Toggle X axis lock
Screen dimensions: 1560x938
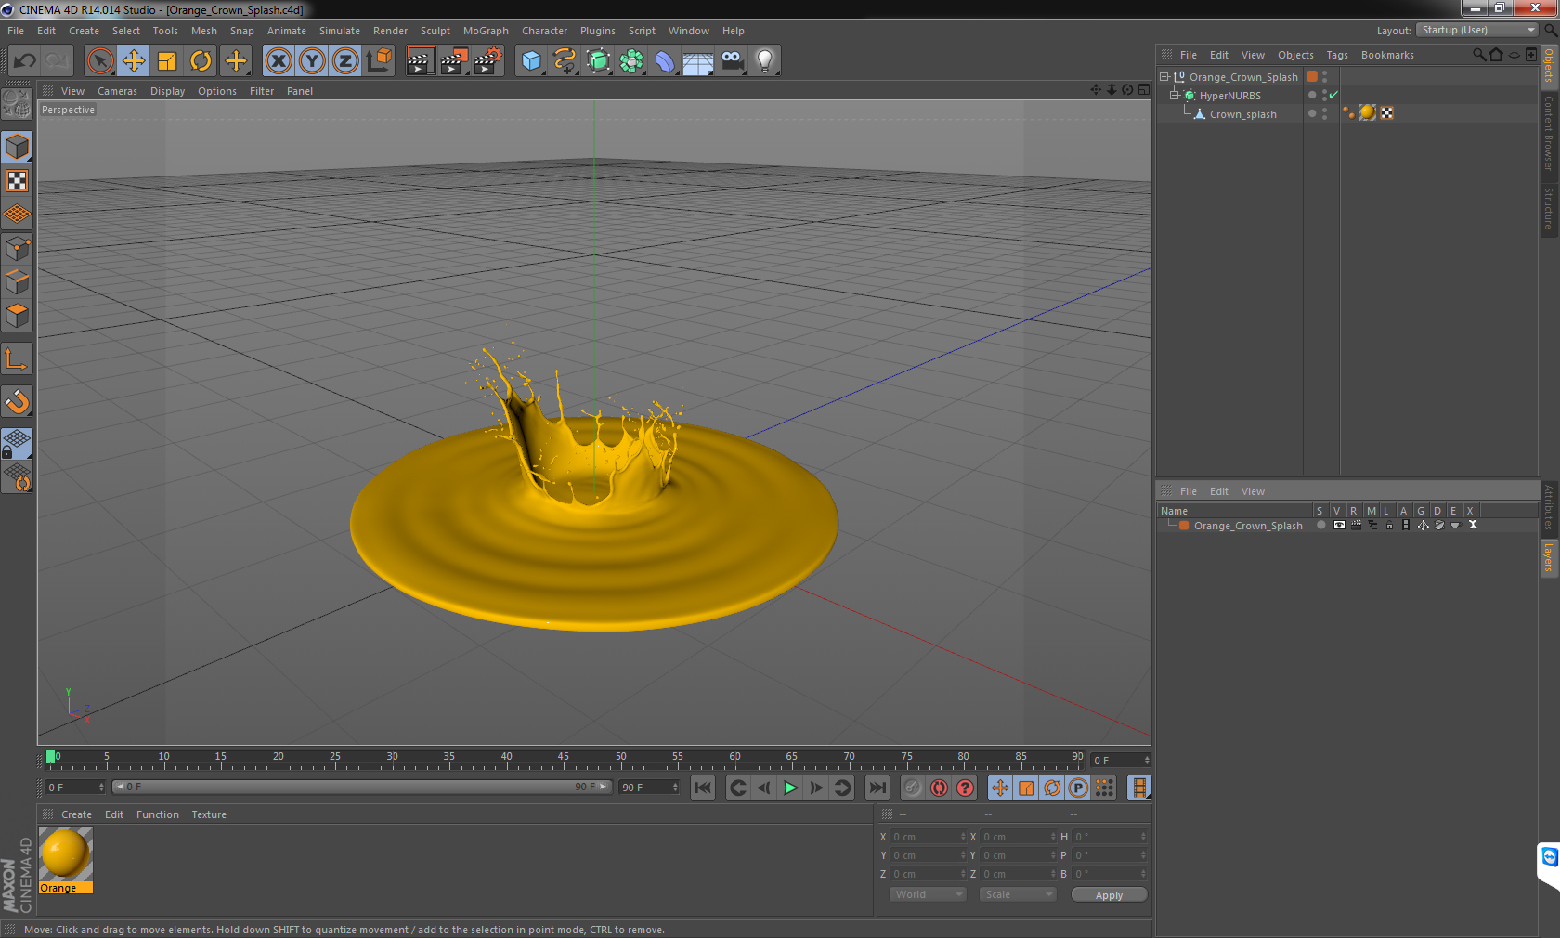tap(278, 61)
